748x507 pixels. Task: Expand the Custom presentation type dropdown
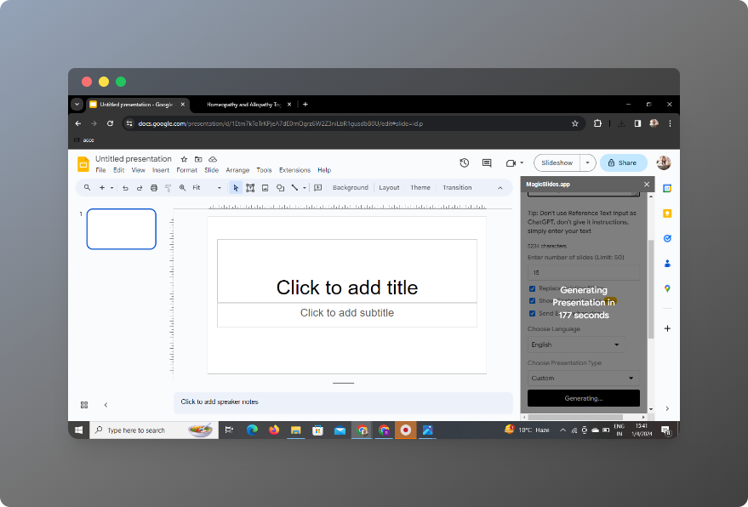(x=582, y=378)
